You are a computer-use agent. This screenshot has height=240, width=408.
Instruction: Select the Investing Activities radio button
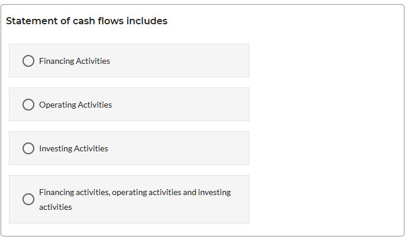[x=28, y=148]
